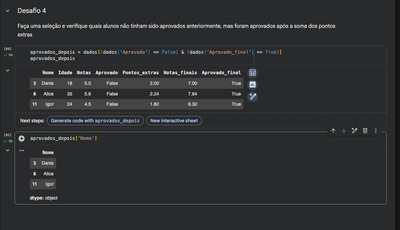The height and width of the screenshot is (230, 400).
Task: Click the Pontos_extras column header
Action: pos(141,73)
